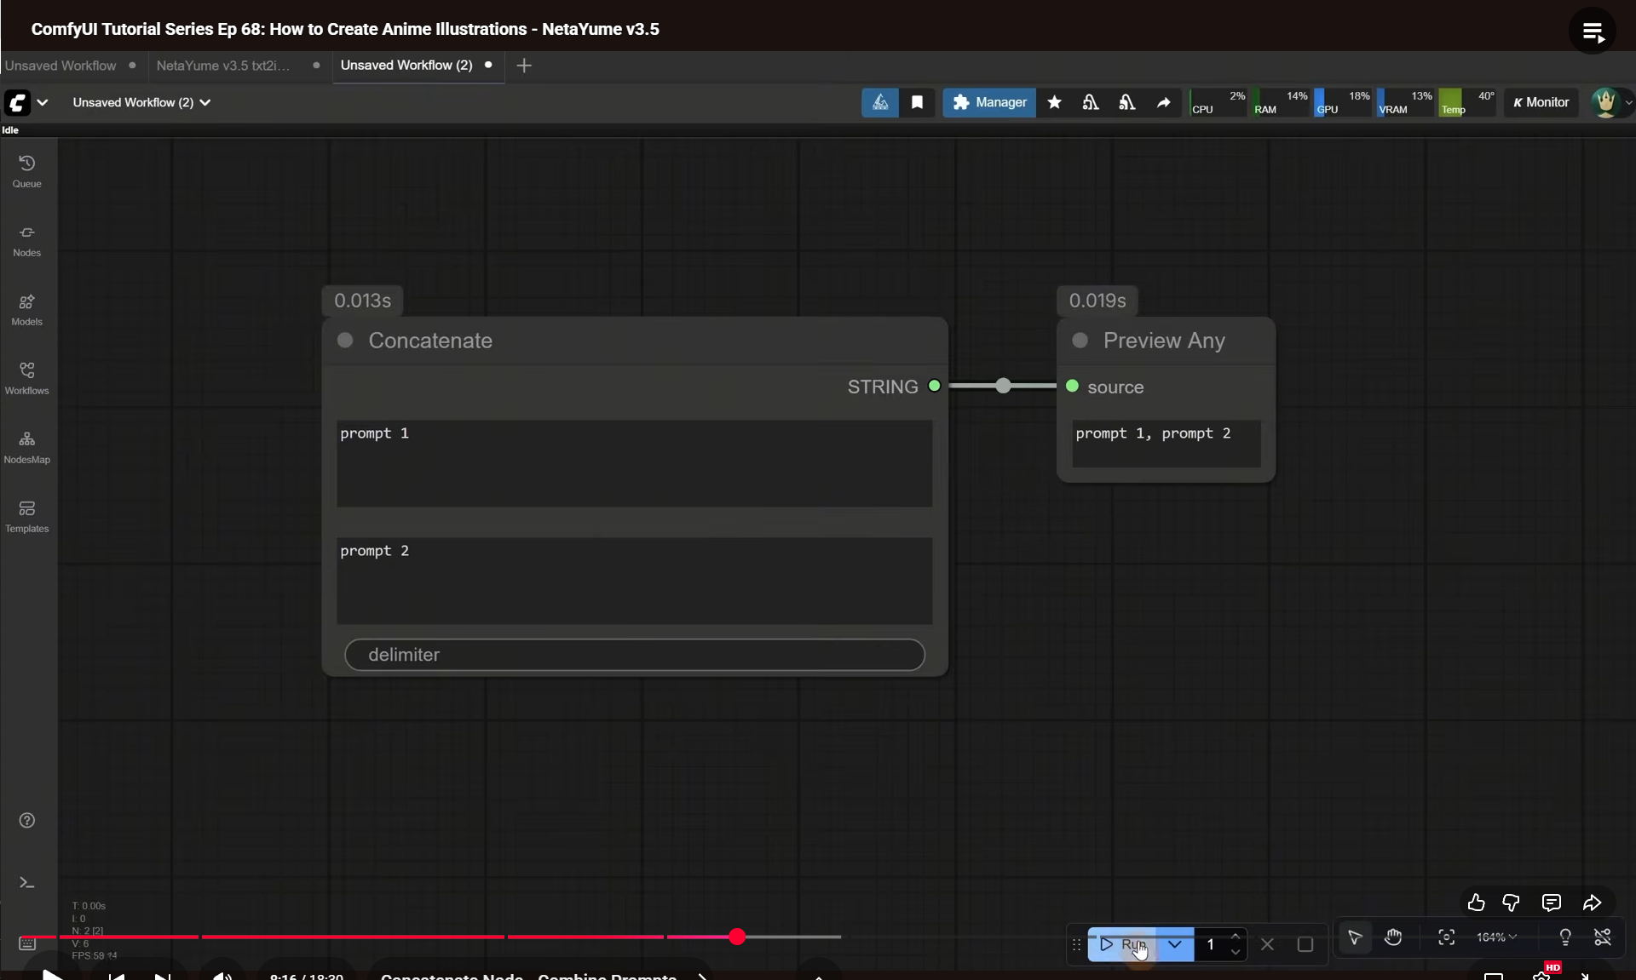Open the 164% zoom level dropdown
This screenshot has height=980, width=1636.
coord(1495,937)
